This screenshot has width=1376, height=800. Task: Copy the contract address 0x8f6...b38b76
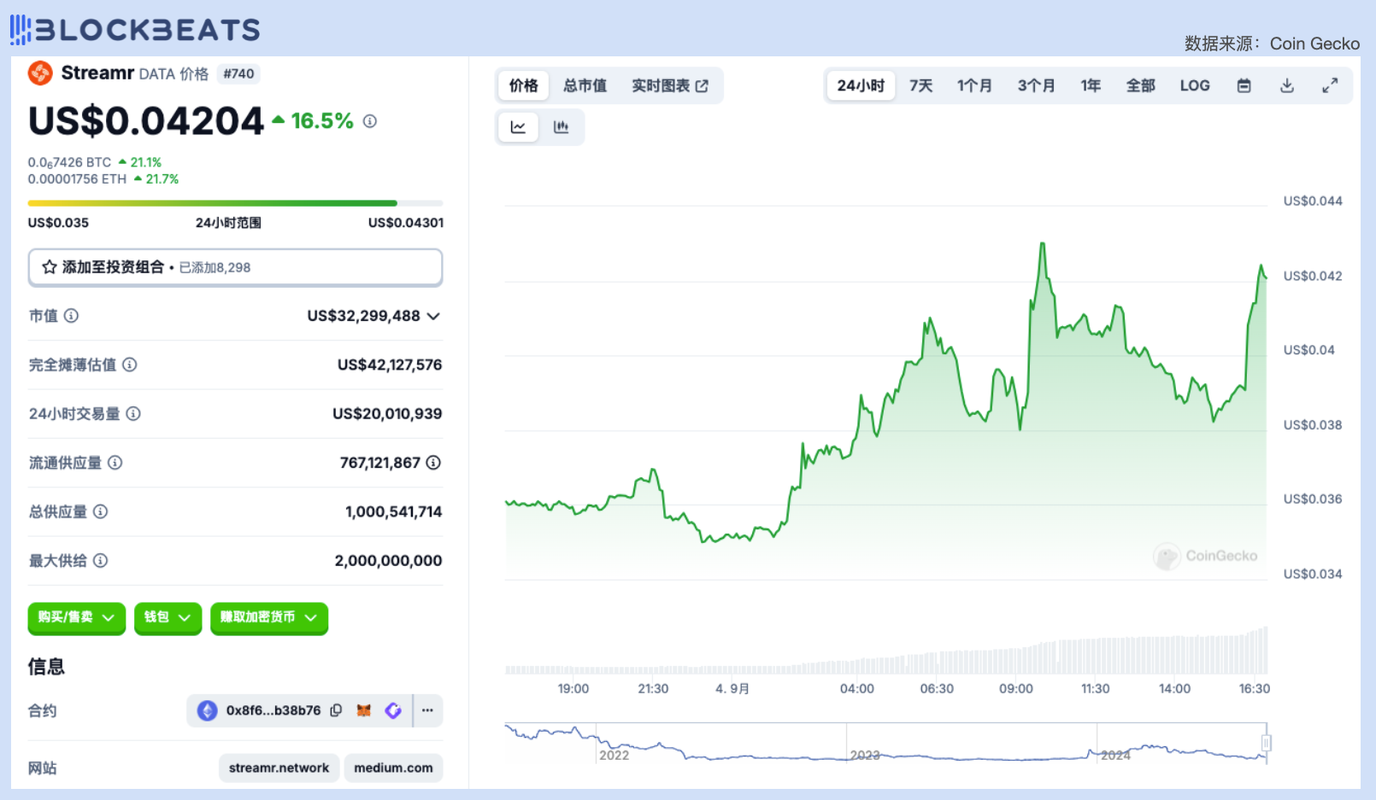click(337, 710)
